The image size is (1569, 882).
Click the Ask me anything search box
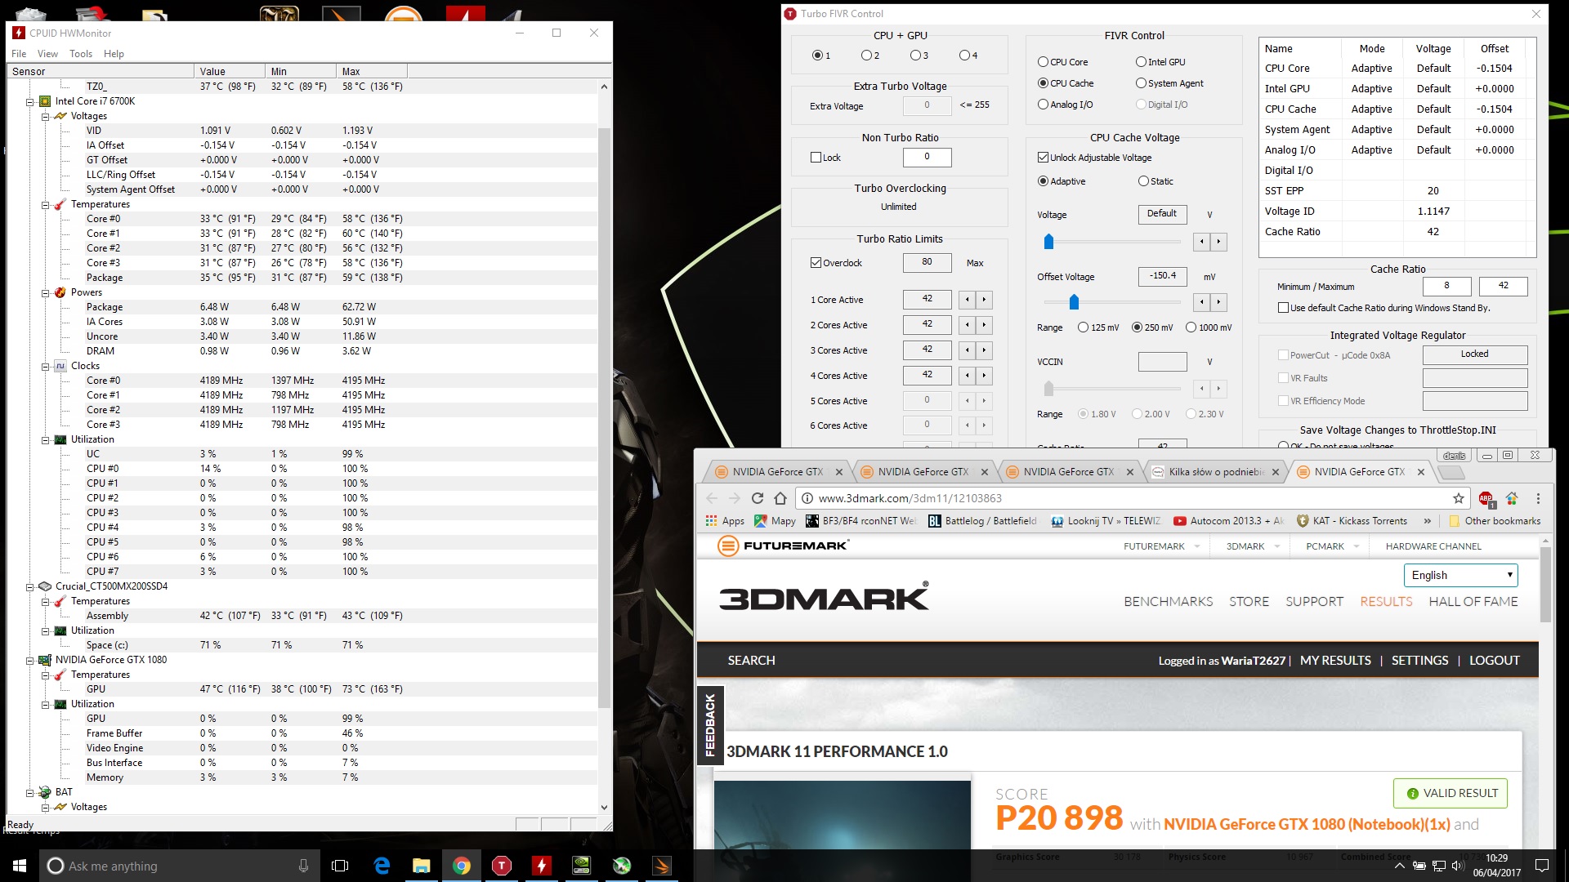179,866
